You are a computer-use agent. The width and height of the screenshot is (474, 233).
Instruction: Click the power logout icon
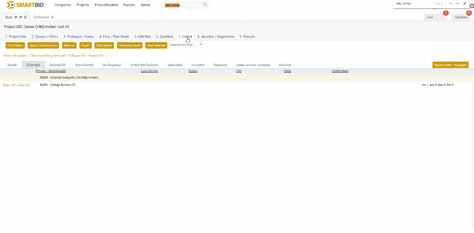(x=472, y=6)
